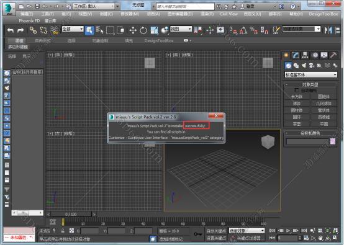Activate the Select and Move tool
This screenshot has height=245, width=344.
[x=133, y=30]
